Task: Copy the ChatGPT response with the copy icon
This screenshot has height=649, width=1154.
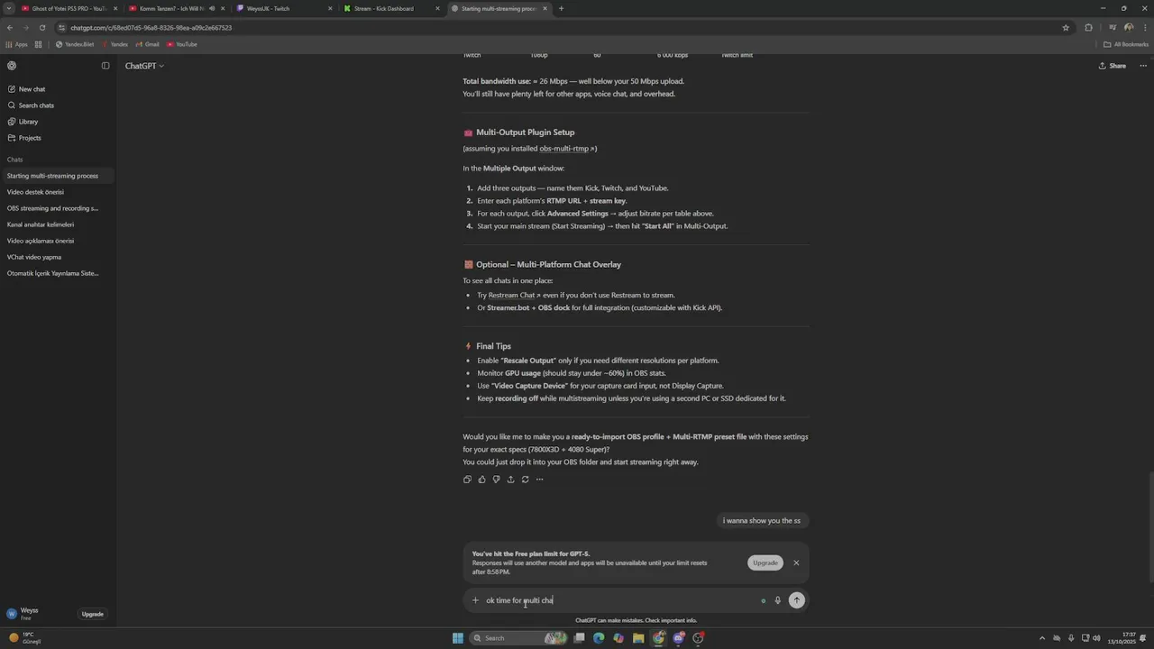Action: coord(467,480)
